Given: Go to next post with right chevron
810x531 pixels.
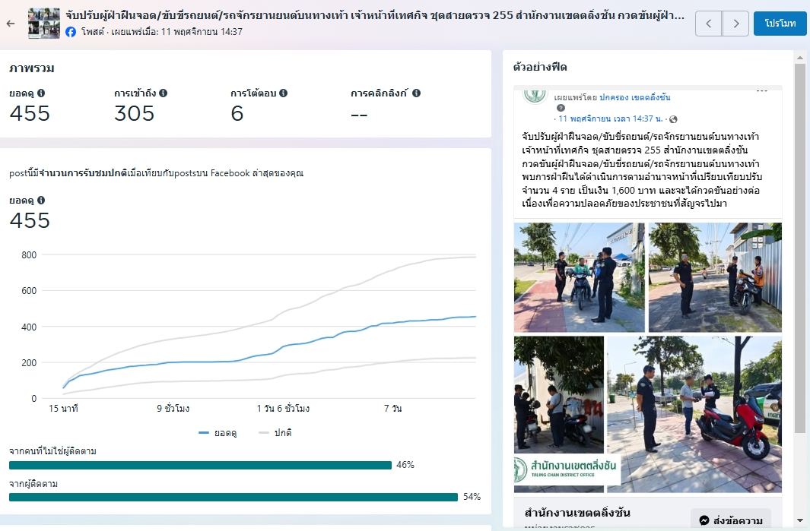Looking at the screenshot, I should [x=735, y=24].
